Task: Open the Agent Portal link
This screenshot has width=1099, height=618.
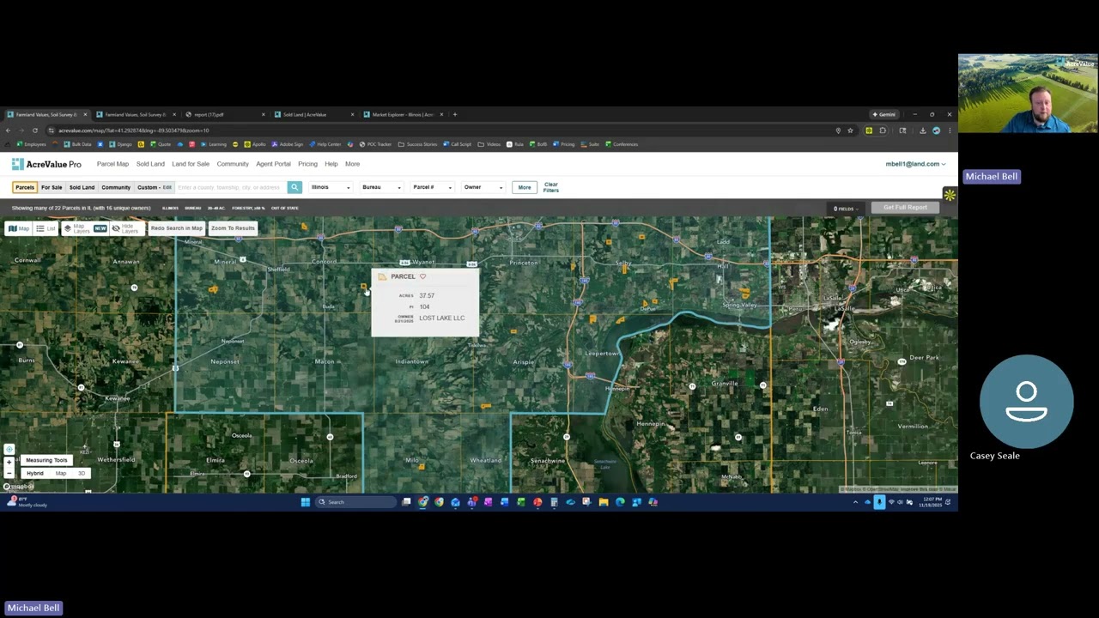Action: click(x=273, y=164)
